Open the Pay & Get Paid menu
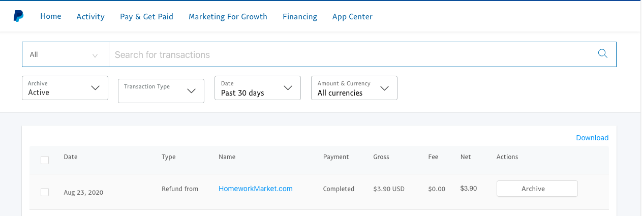 [x=146, y=17]
